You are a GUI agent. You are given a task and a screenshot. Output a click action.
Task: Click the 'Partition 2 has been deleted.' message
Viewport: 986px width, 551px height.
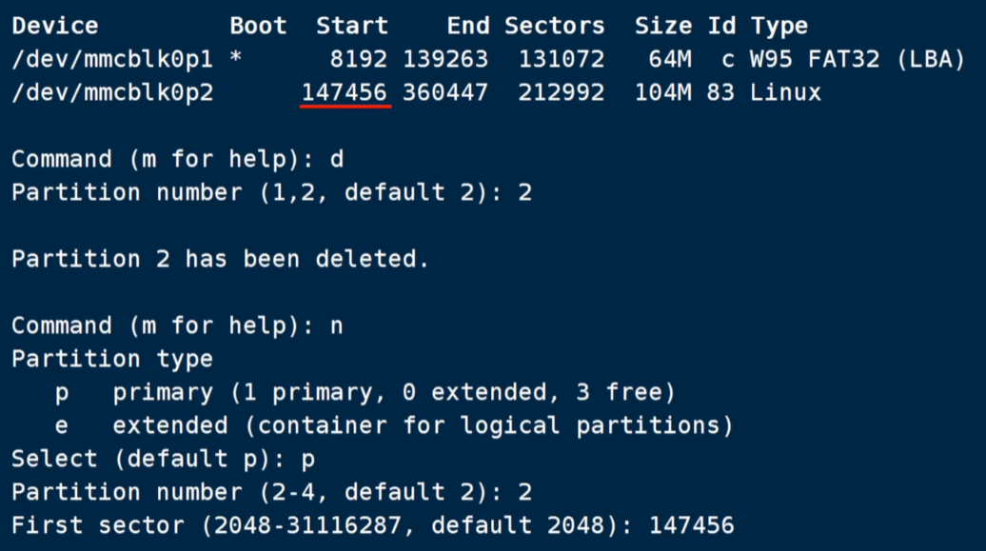[x=220, y=259]
